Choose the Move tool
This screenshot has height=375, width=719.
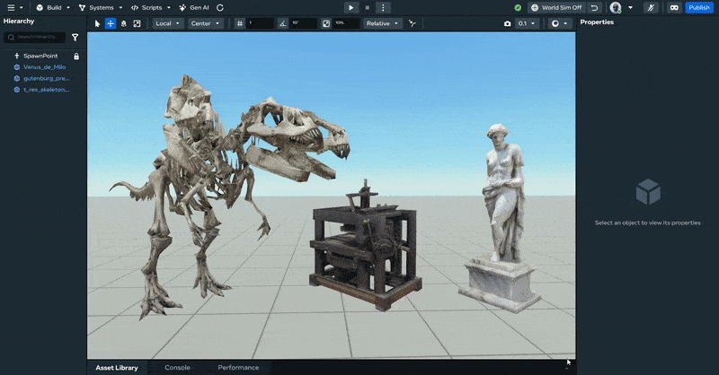coord(111,23)
